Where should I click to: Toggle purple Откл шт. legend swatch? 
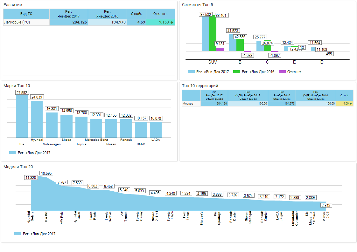[282, 72]
